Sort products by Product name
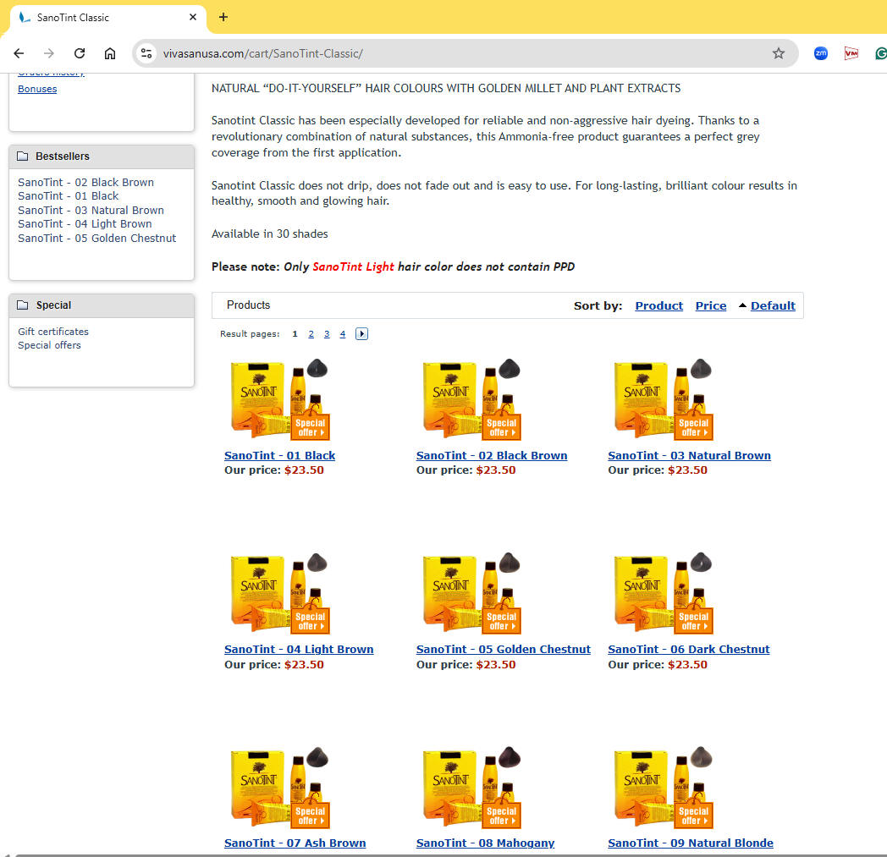This screenshot has width=887, height=857. [x=659, y=305]
